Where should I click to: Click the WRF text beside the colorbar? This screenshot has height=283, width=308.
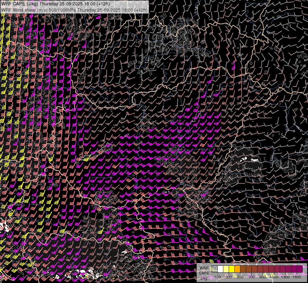(x=204, y=268)
